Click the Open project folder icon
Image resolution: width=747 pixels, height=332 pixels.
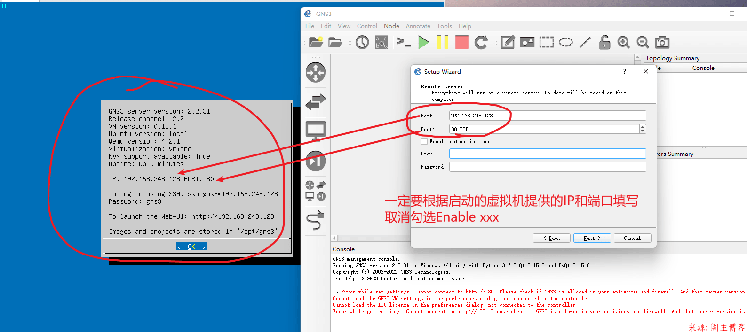[x=335, y=42]
